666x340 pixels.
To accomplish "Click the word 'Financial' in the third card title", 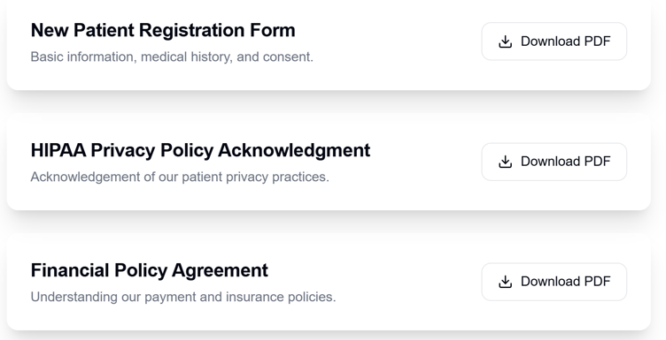I will click(x=70, y=271).
